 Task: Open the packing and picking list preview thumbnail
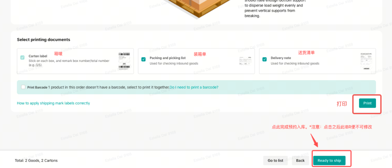pyautogui.click(x=245, y=61)
